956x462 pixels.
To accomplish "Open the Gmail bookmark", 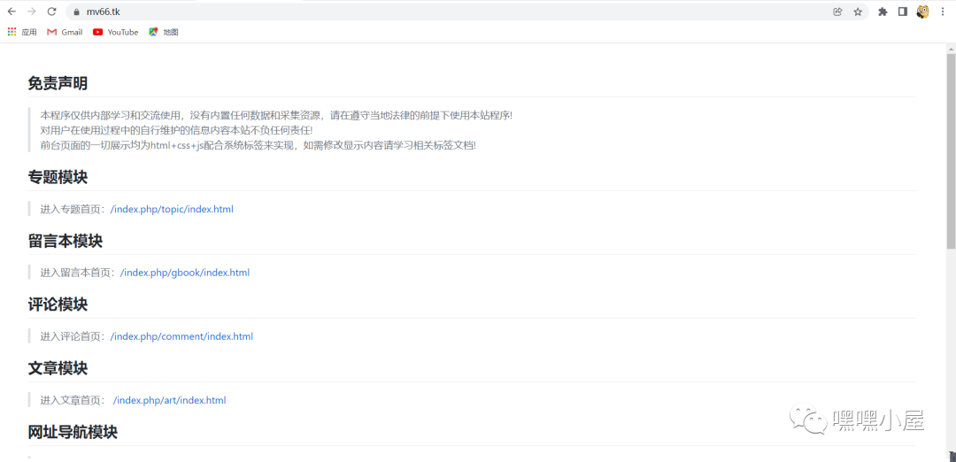I will tap(65, 32).
